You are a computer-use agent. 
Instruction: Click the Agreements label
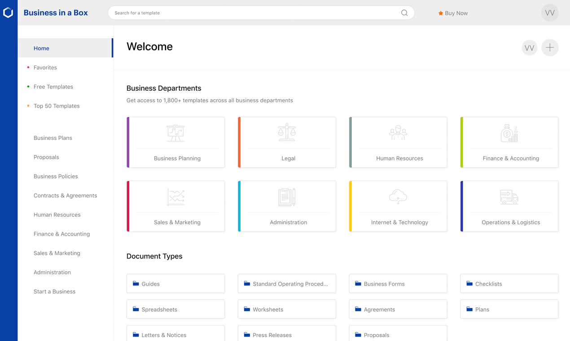click(379, 310)
